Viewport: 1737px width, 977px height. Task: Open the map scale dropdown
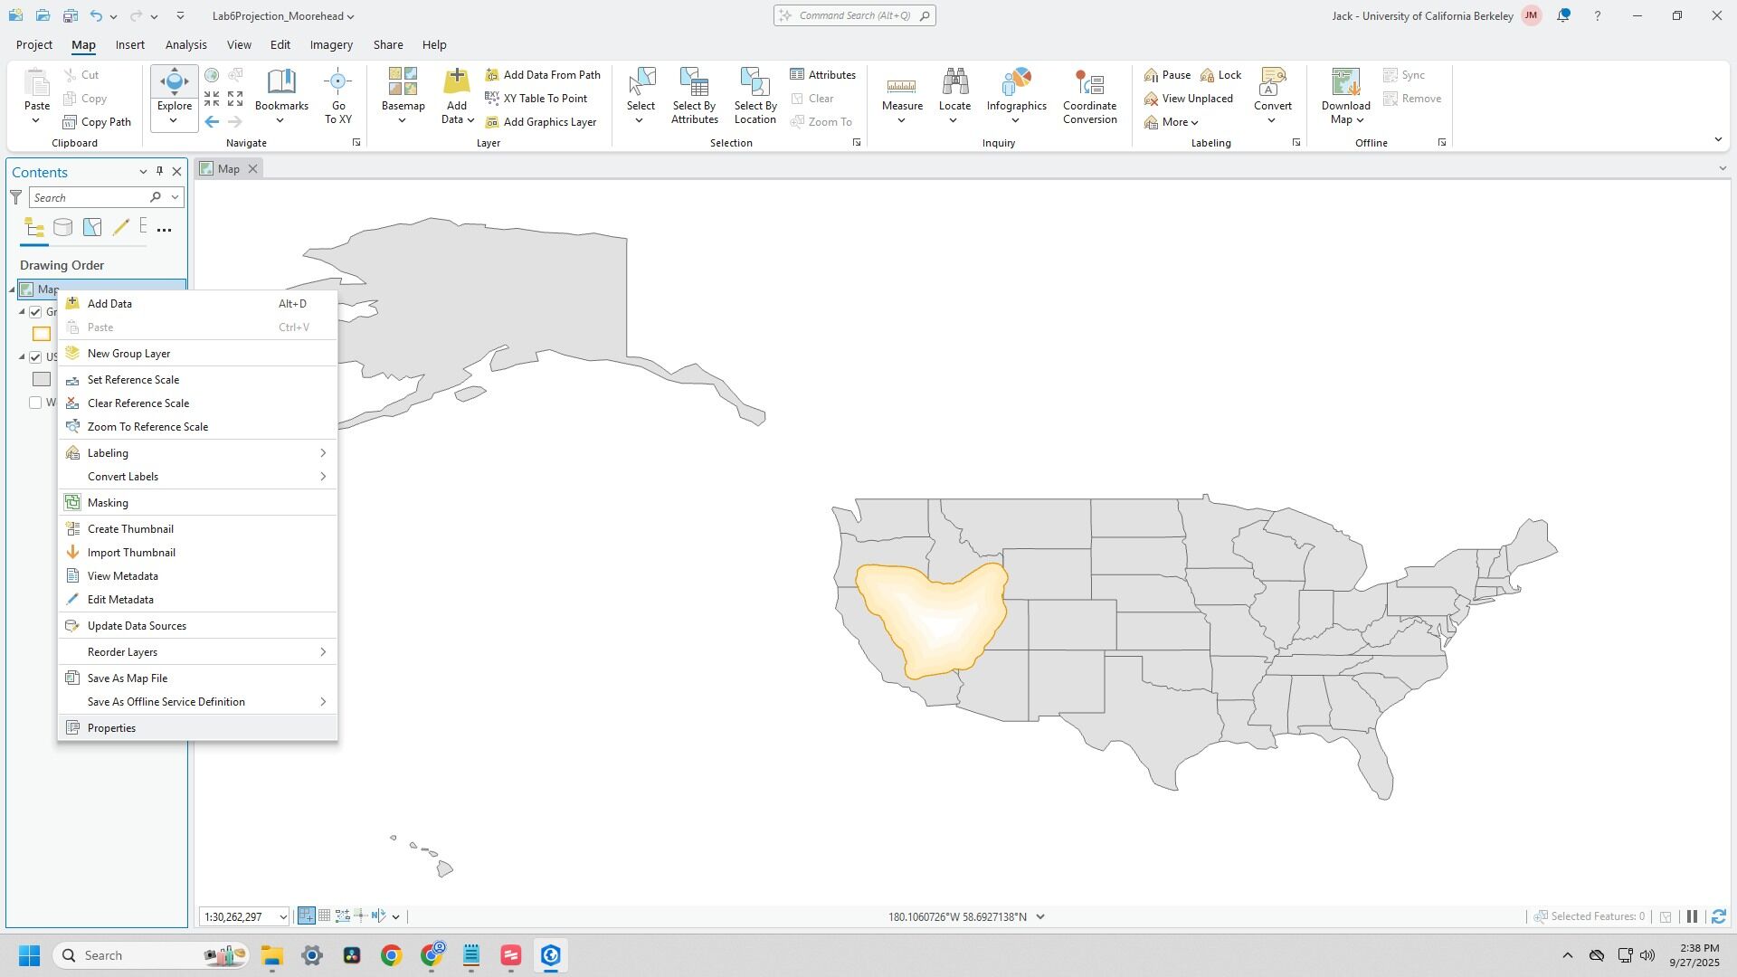point(282,917)
